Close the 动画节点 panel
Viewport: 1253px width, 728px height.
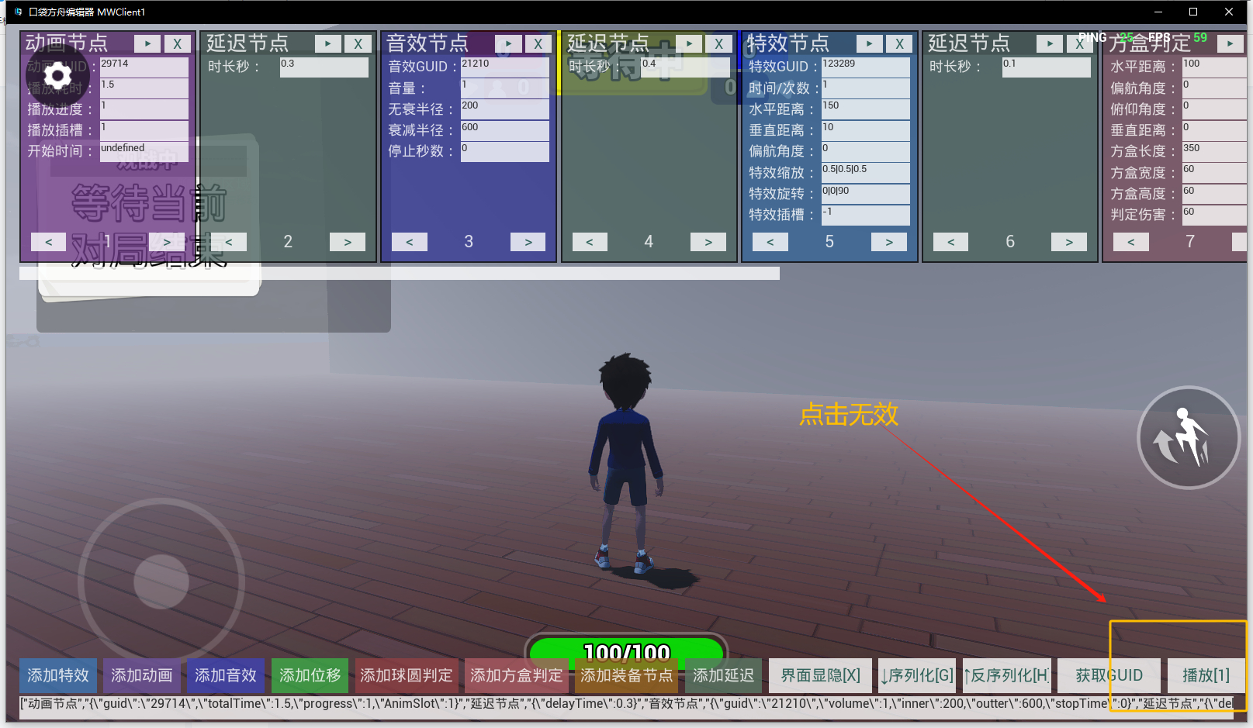point(177,44)
